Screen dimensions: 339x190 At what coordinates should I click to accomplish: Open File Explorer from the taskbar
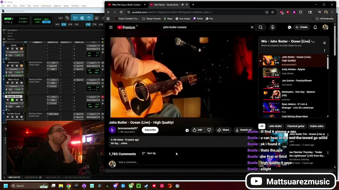point(61,186)
